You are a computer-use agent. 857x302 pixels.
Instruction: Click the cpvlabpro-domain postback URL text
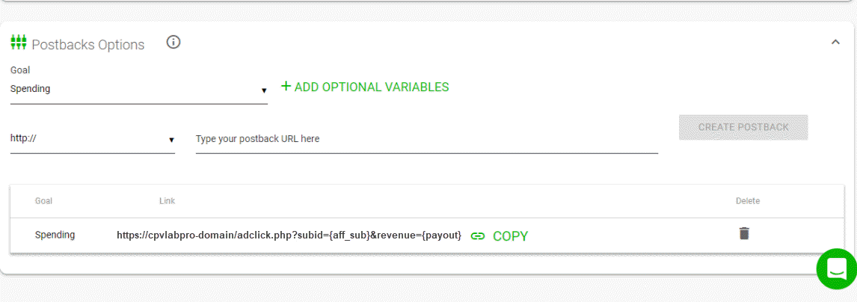point(289,235)
